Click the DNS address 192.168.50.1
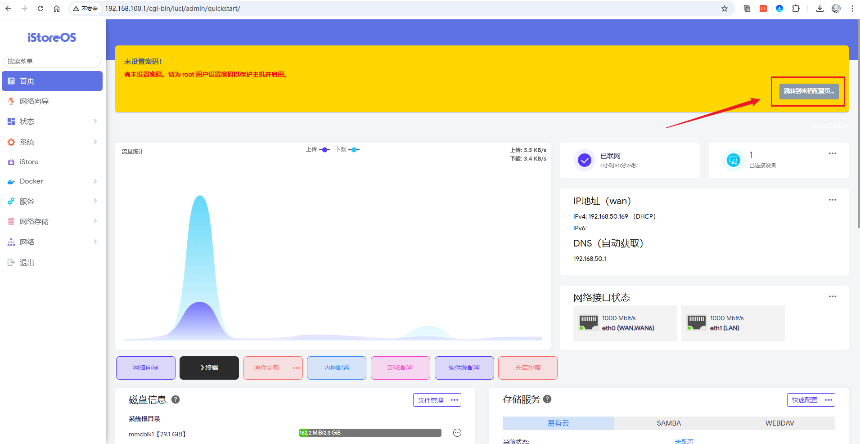This screenshot has height=444, width=860. (590, 259)
